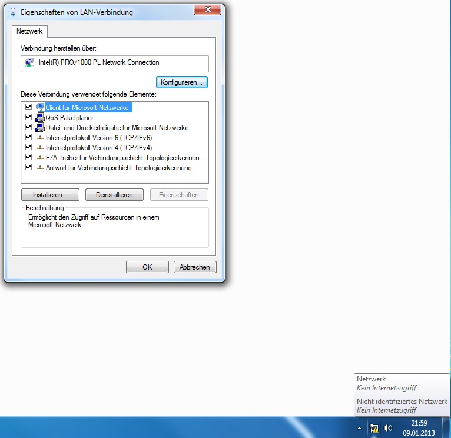Click the TCP/IPv4 protocol icon
This screenshot has width=451, height=438.
pos(40,148)
